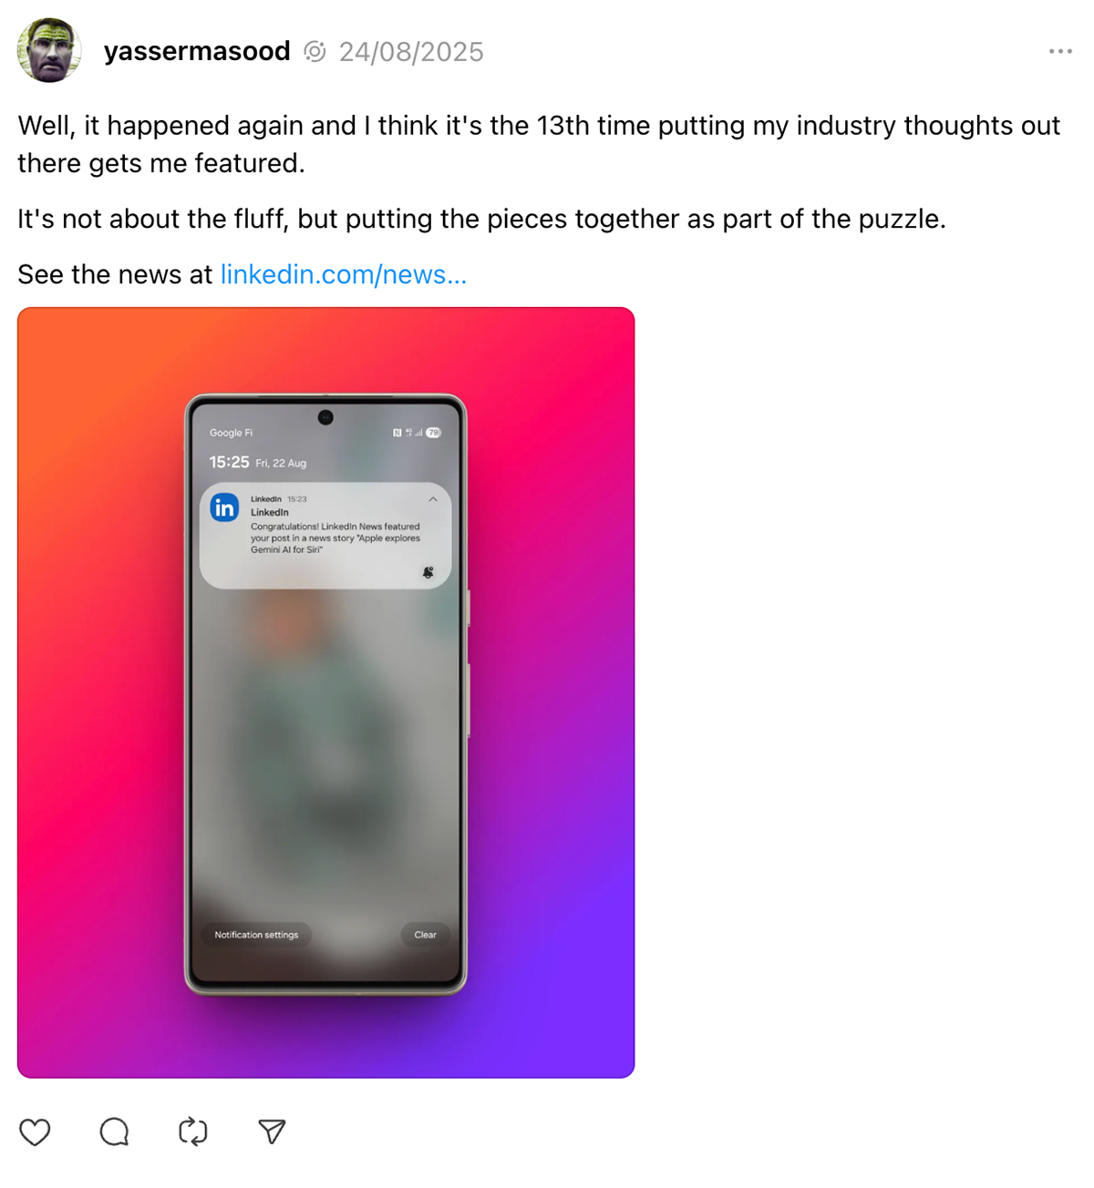Click the battery indicator in phone status bar
1094x1188 pixels.
coord(434,433)
